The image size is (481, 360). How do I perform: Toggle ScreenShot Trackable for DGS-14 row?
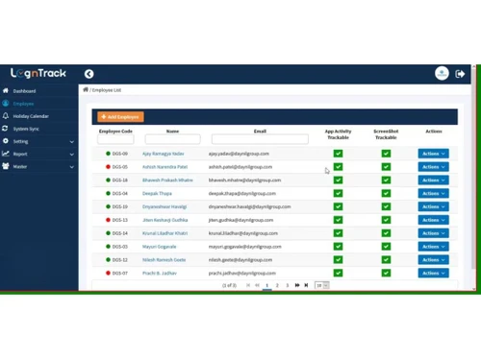pos(386,233)
